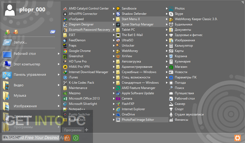The height and width of the screenshot is (143, 245).
Task: Select PhotoPad Image Editor entry
Action: pos(142,120)
